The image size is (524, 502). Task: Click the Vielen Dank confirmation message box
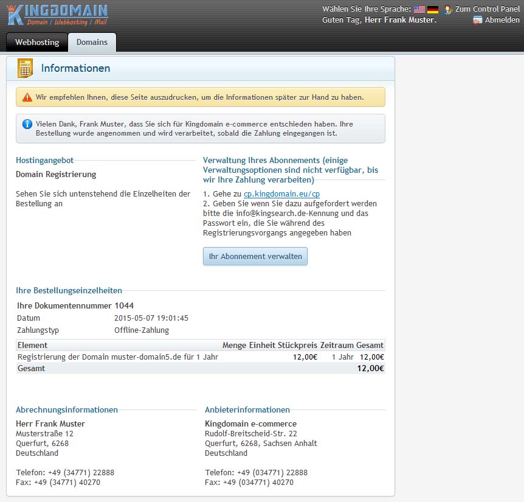(x=201, y=129)
